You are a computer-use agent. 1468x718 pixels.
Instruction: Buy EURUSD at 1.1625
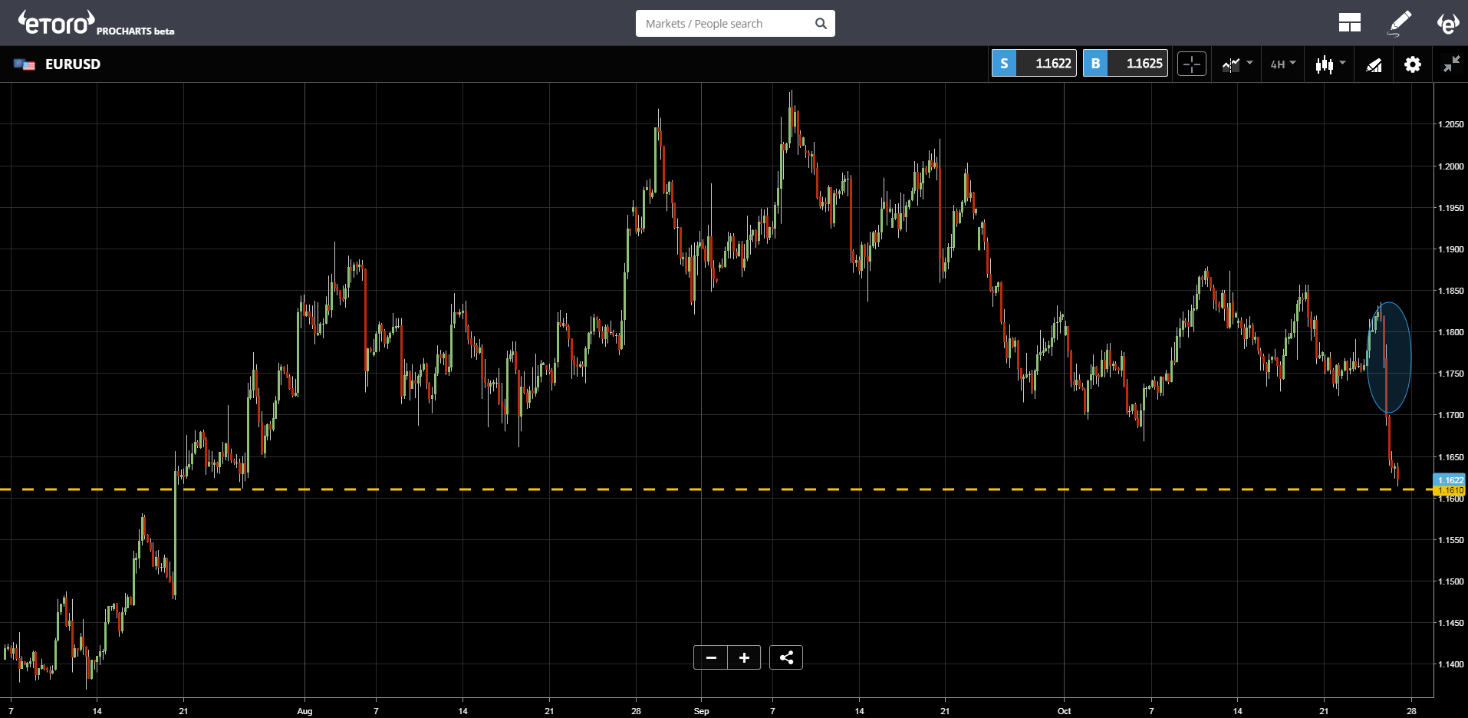[1125, 64]
